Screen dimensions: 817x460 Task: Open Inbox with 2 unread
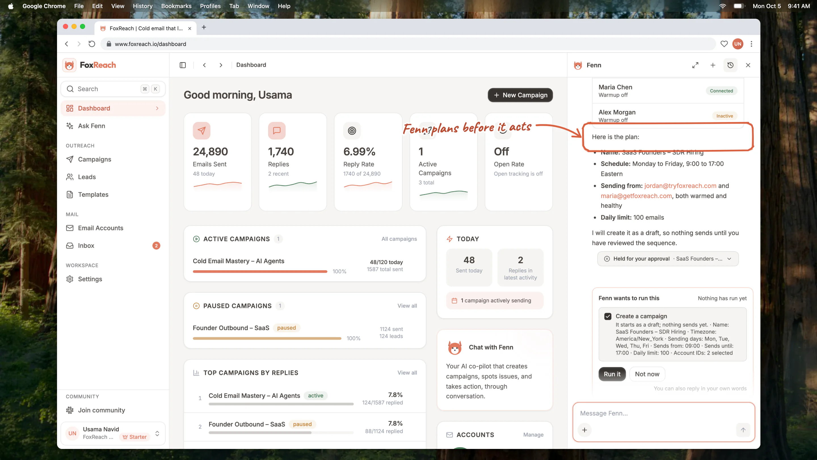113,245
